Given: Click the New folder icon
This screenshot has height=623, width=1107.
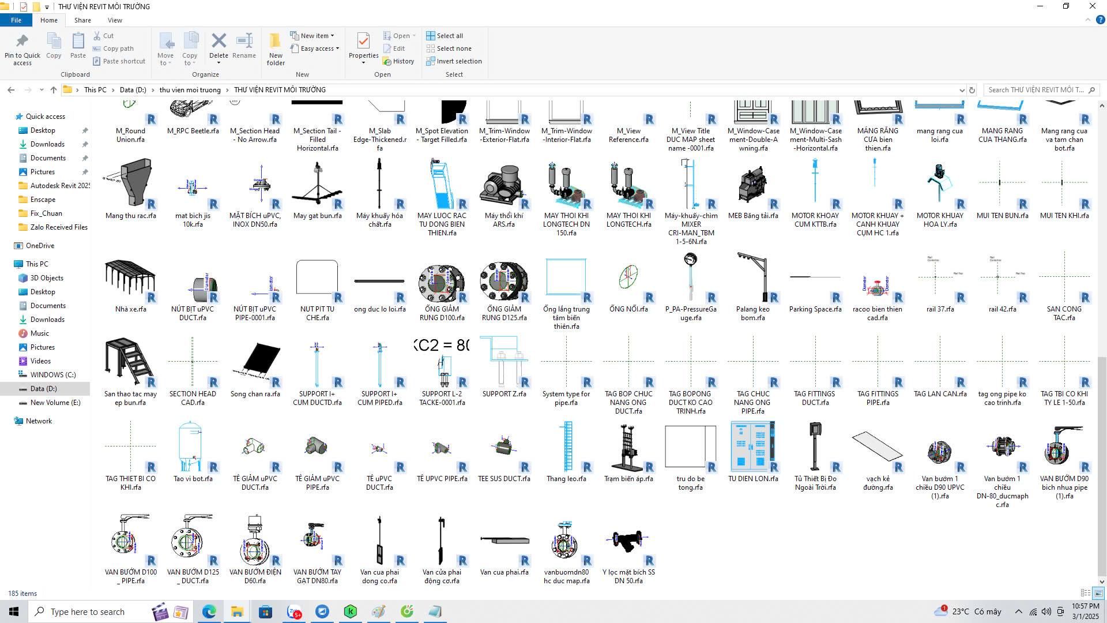Looking at the screenshot, I should coord(276,41).
